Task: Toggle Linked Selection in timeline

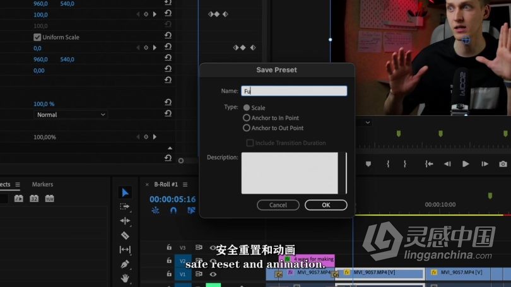Action: pyautogui.click(x=191, y=211)
